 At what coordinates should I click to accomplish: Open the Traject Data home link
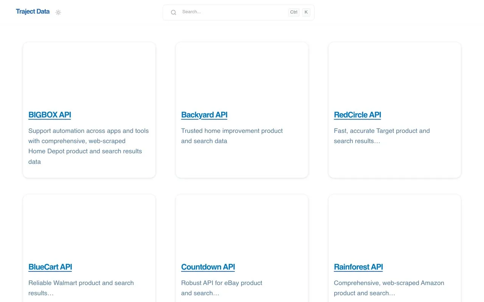pos(33,11)
